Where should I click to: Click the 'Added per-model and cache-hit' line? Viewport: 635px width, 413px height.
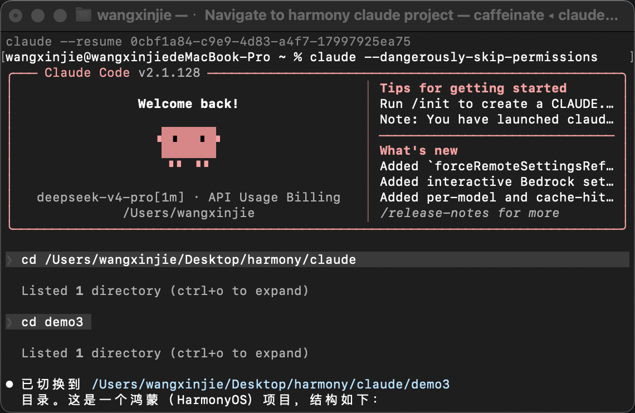pos(496,198)
